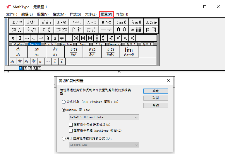Image resolution: width=235 pixels, height=156 pixels.
Task: Open the 视图(V) menu
Action: pos(42,14)
